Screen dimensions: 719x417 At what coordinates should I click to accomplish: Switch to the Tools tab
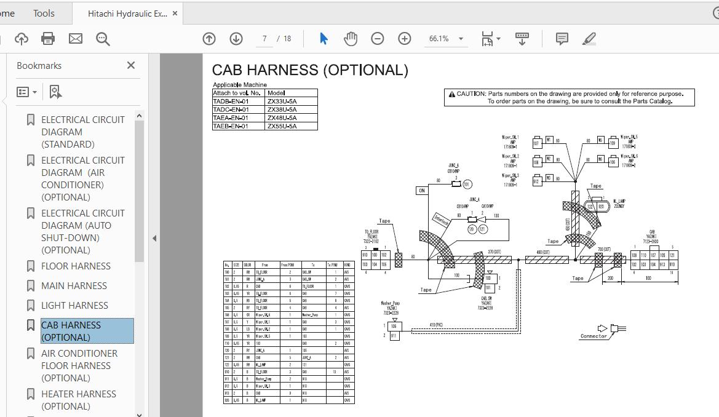tap(44, 13)
